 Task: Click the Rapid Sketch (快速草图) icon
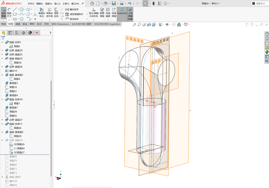(114, 13)
